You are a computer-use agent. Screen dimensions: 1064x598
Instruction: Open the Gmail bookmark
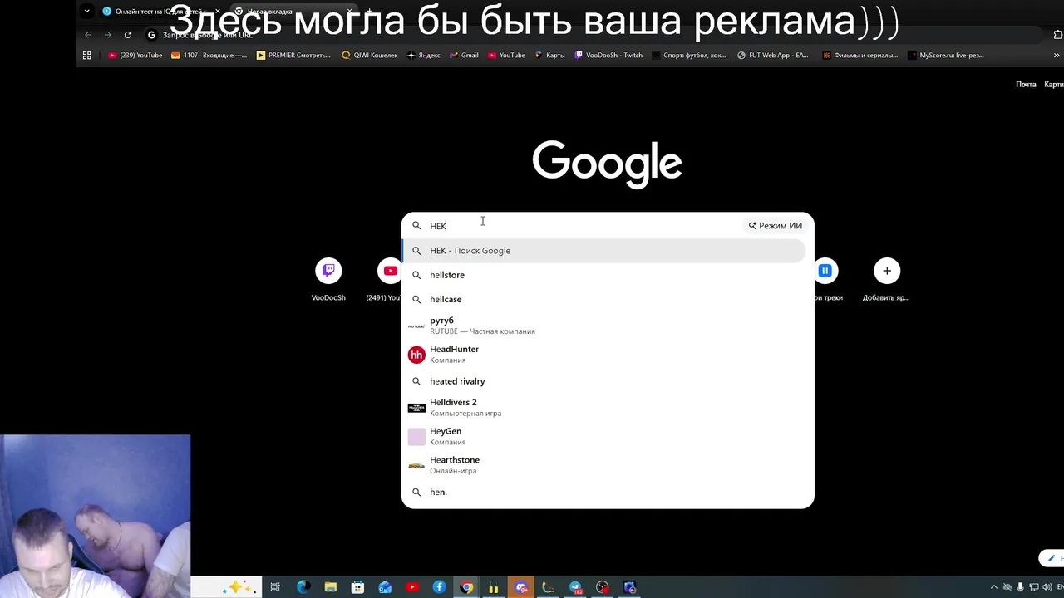[464, 56]
